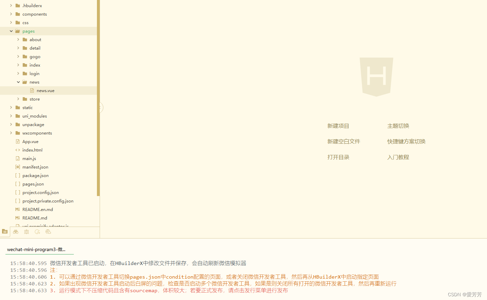The width and height of the screenshot is (487, 300).
Task: Click the 打开目录 link
Action: 338,157
